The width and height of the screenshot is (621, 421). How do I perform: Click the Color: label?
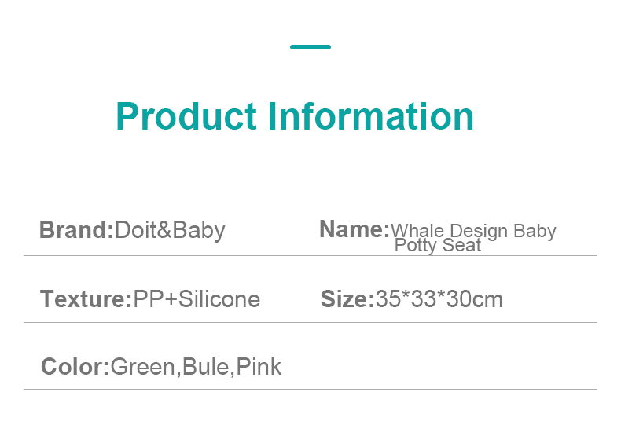coord(75,367)
